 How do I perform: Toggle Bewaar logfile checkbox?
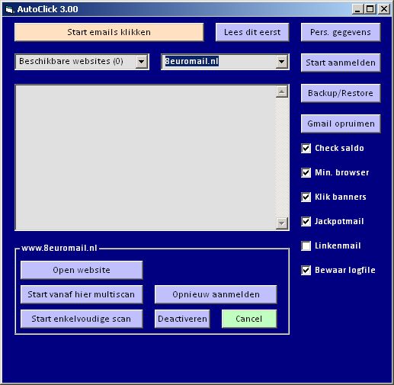tap(306, 270)
